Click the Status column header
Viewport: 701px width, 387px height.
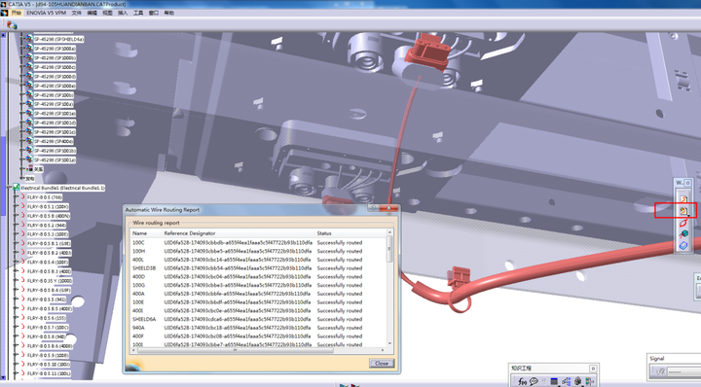(x=324, y=233)
